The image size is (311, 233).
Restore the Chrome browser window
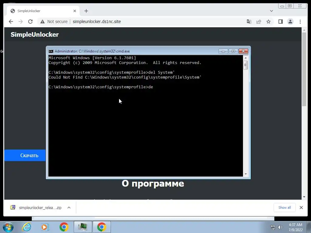pyautogui.click(x=290, y=6)
